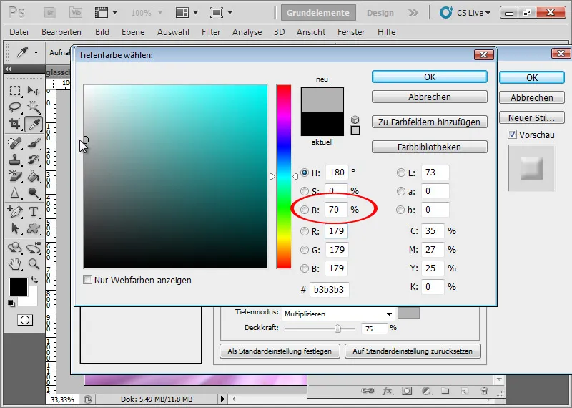Open the Bearbeiten menu
572x408 pixels.
(61, 32)
